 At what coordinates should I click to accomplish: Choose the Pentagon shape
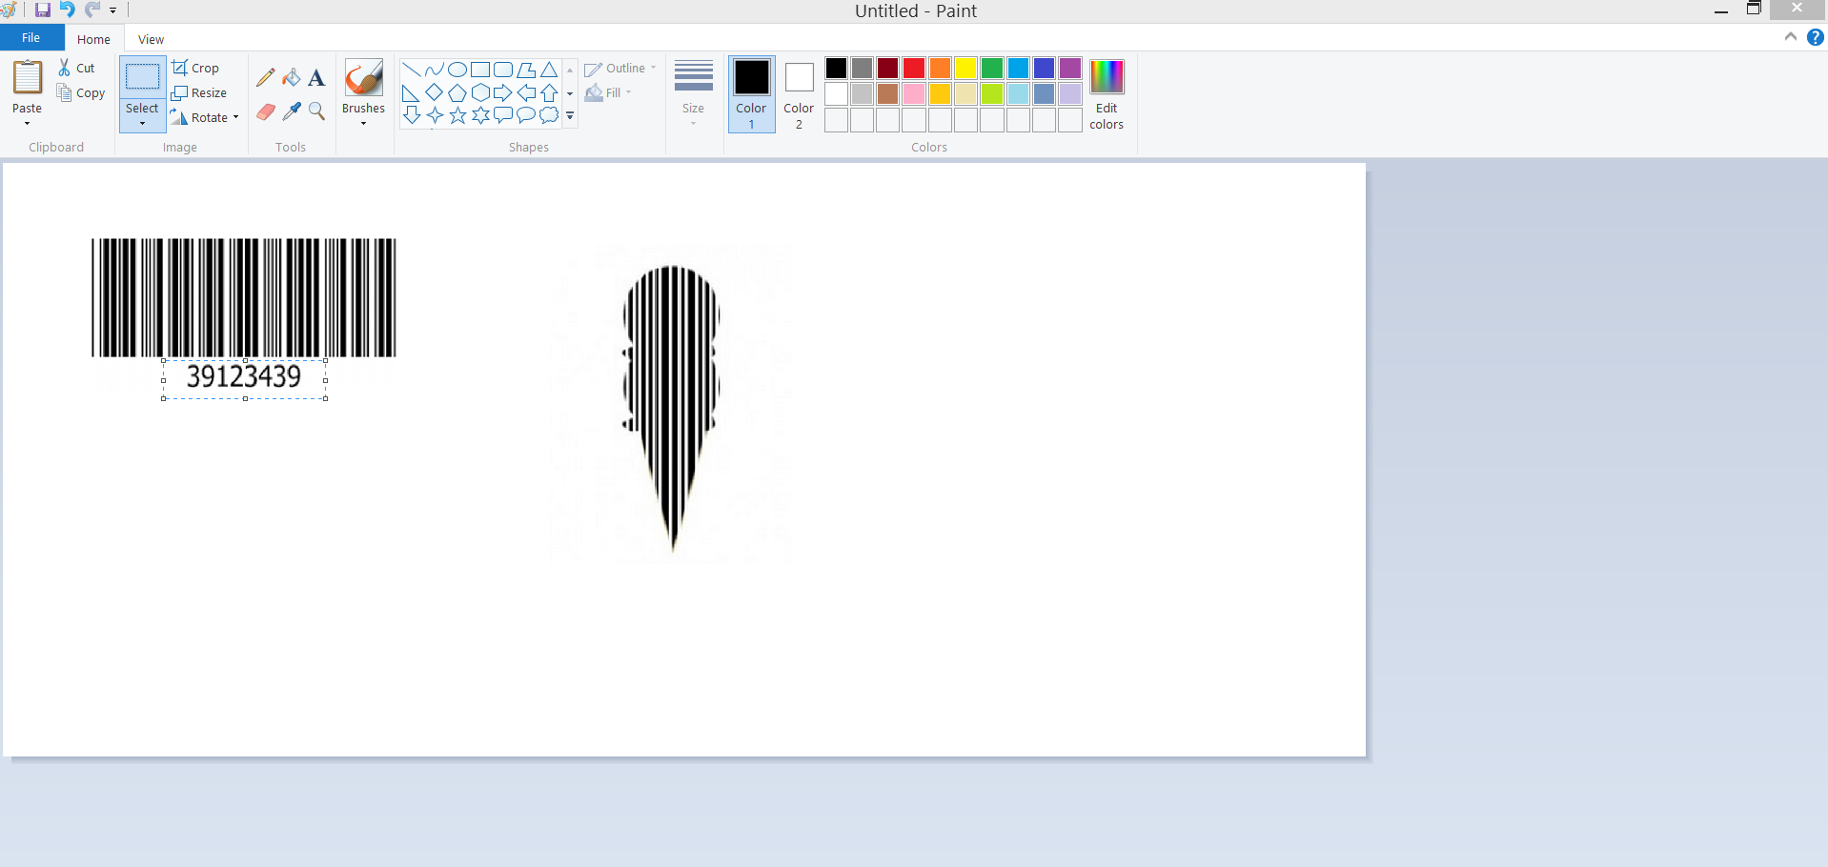click(457, 92)
